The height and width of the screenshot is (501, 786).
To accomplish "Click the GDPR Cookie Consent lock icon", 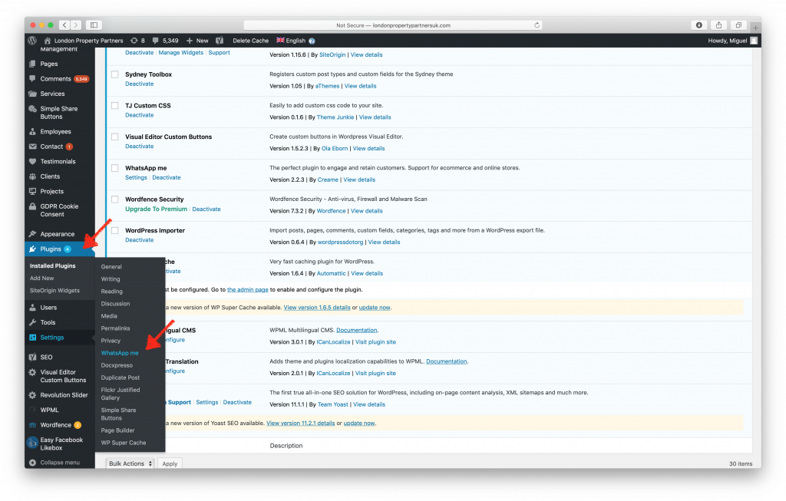I will coord(32,206).
